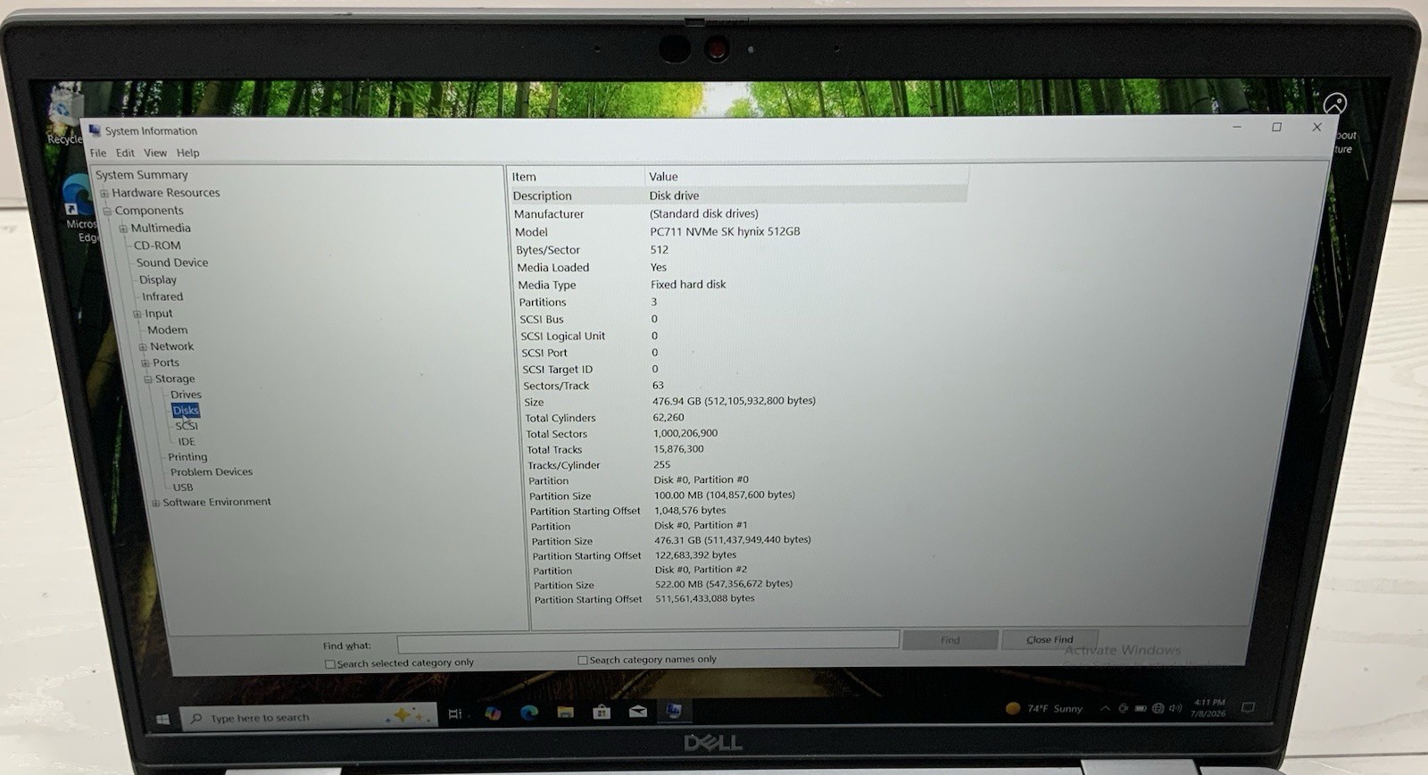Select Disks under Storage
This screenshot has width=1428, height=775.
186,411
